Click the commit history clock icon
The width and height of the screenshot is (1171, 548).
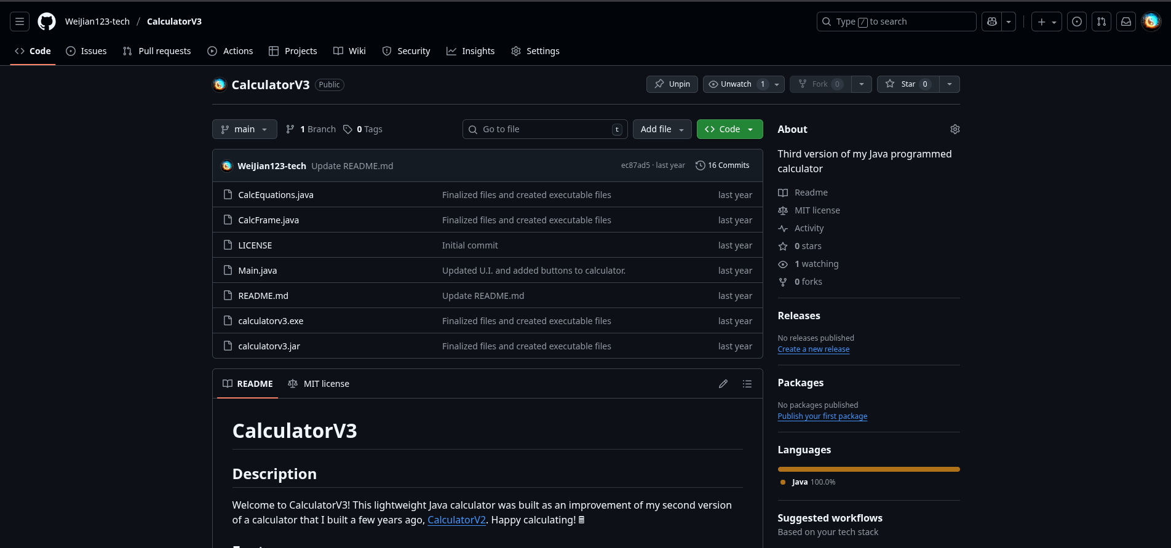pyautogui.click(x=700, y=165)
